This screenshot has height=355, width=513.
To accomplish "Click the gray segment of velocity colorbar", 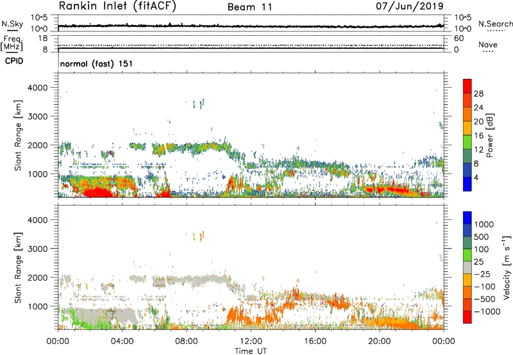I will click(x=467, y=267).
